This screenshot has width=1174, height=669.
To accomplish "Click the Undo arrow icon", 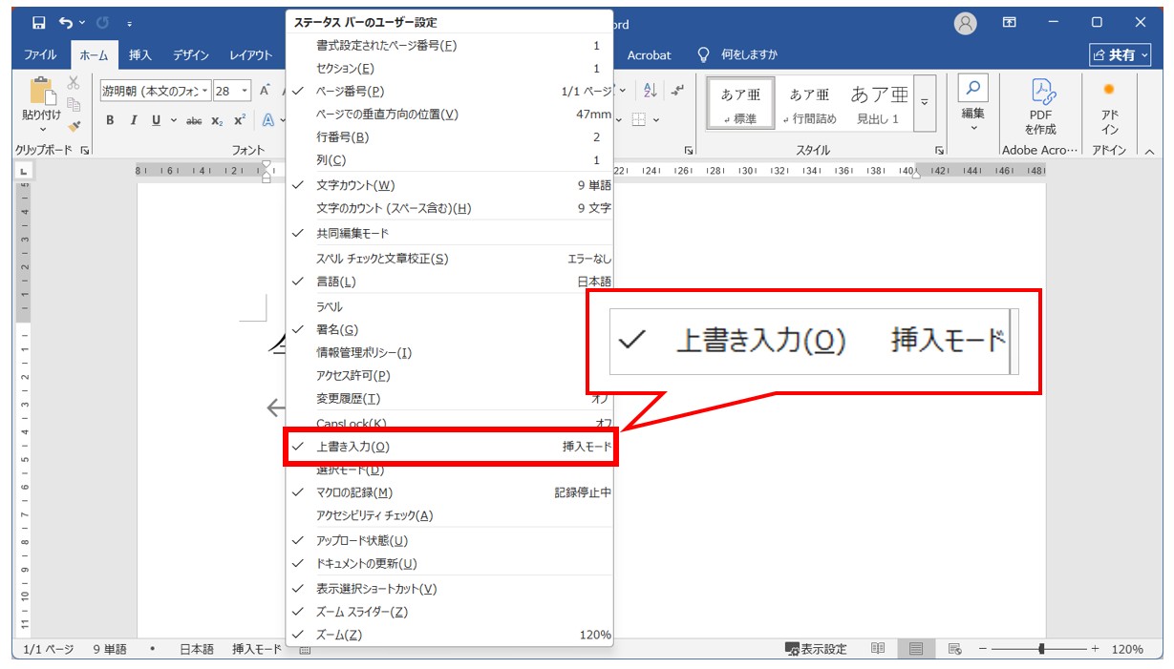I will [x=66, y=22].
